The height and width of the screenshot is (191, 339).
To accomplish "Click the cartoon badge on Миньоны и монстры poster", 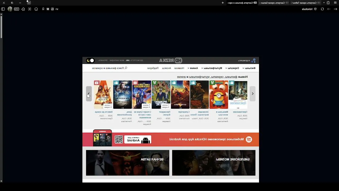I will [x=212, y=83].
